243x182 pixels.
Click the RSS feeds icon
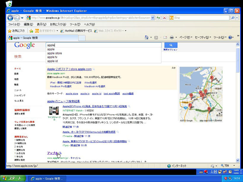click(156, 37)
